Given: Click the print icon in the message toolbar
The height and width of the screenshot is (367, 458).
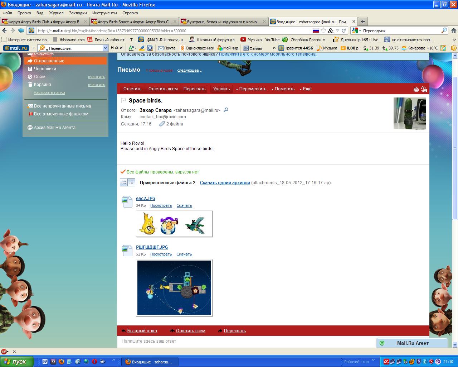Looking at the screenshot, I should (416, 89).
